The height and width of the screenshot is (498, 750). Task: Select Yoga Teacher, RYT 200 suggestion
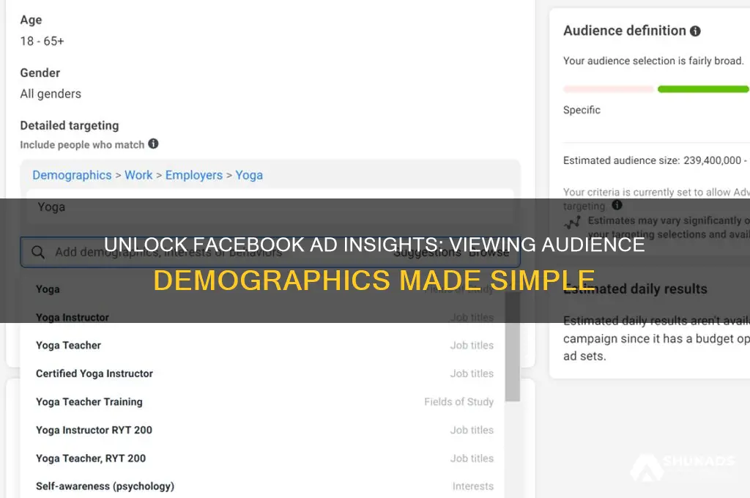point(264,458)
